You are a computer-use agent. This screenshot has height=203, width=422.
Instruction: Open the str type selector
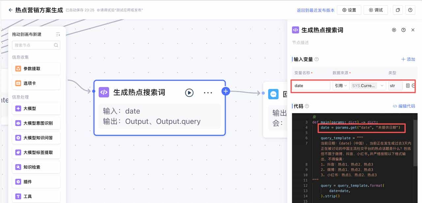[395, 85]
